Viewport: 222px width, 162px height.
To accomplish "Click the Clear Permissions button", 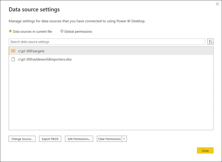I will point(109,139).
